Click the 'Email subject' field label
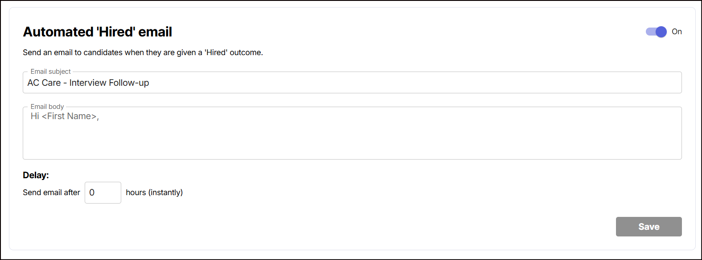 pyautogui.click(x=50, y=72)
